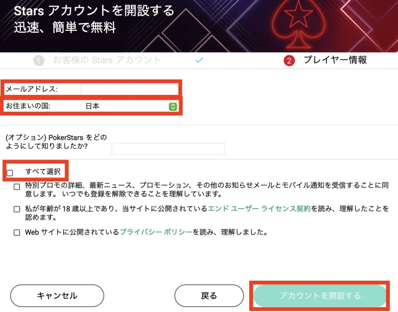Open the プライバシー ポリシー link

(156, 232)
